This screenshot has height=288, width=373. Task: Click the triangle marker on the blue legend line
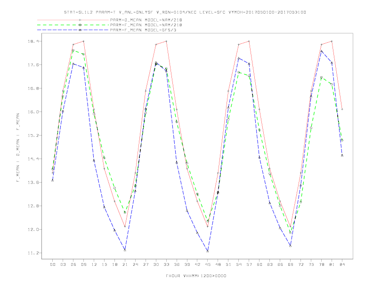(80, 30)
